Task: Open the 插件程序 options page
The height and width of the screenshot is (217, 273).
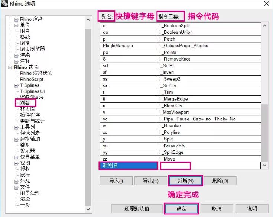Action: point(30,115)
